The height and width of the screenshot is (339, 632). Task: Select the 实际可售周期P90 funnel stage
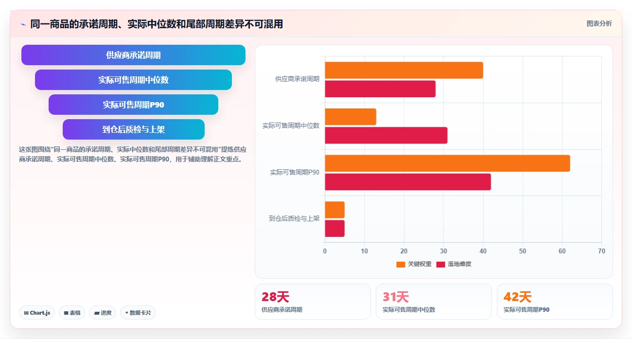[133, 105]
